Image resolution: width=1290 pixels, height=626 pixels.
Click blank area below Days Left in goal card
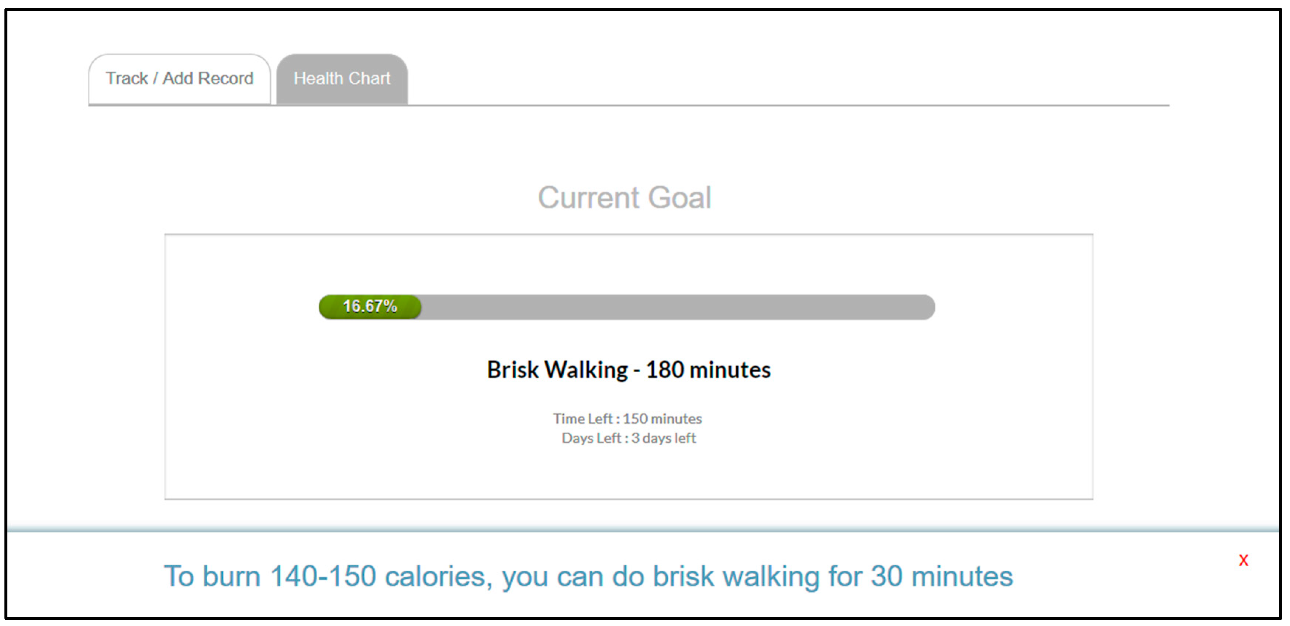coord(629,473)
